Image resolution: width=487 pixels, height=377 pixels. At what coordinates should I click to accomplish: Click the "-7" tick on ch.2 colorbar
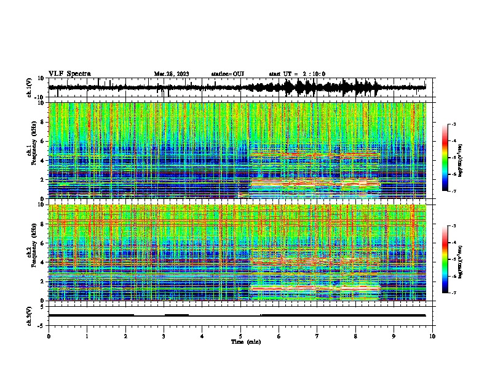click(453, 293)
